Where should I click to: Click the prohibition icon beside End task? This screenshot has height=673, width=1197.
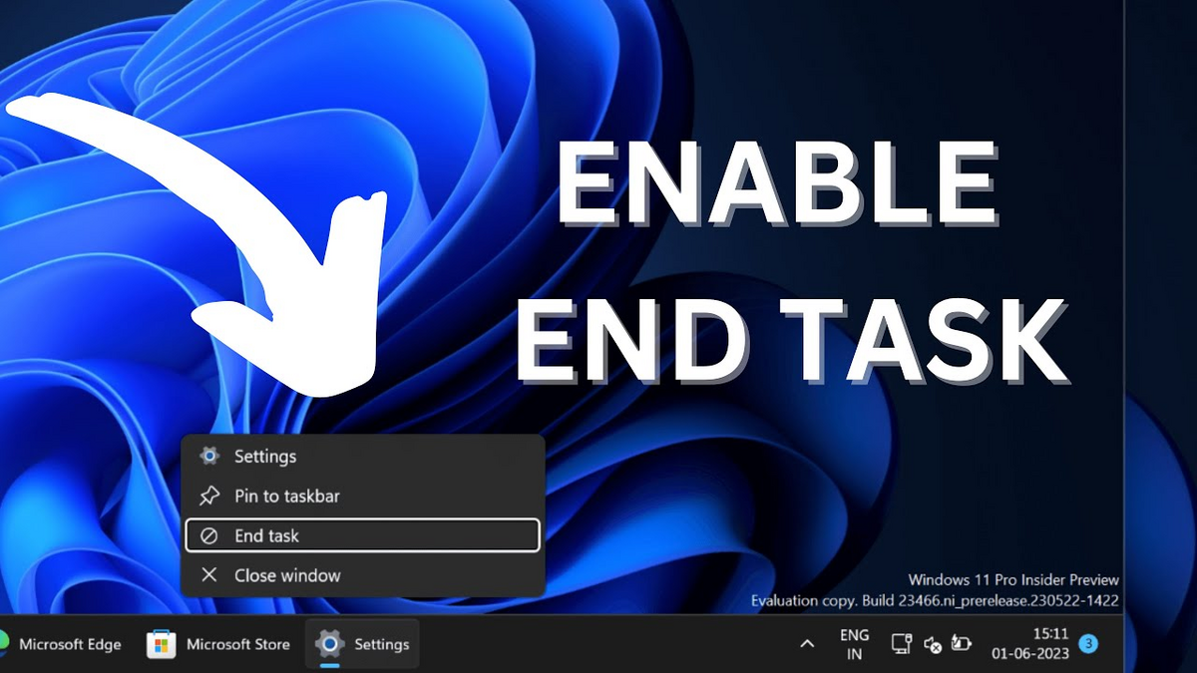coord(208,535)
